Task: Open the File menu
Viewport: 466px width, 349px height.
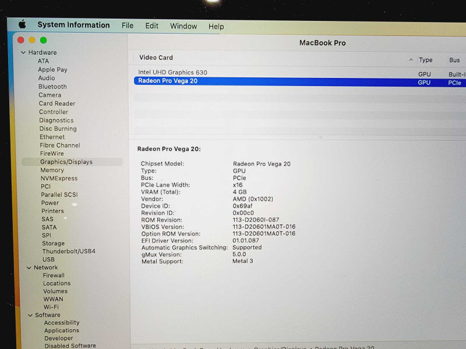Action: [128, 26]
